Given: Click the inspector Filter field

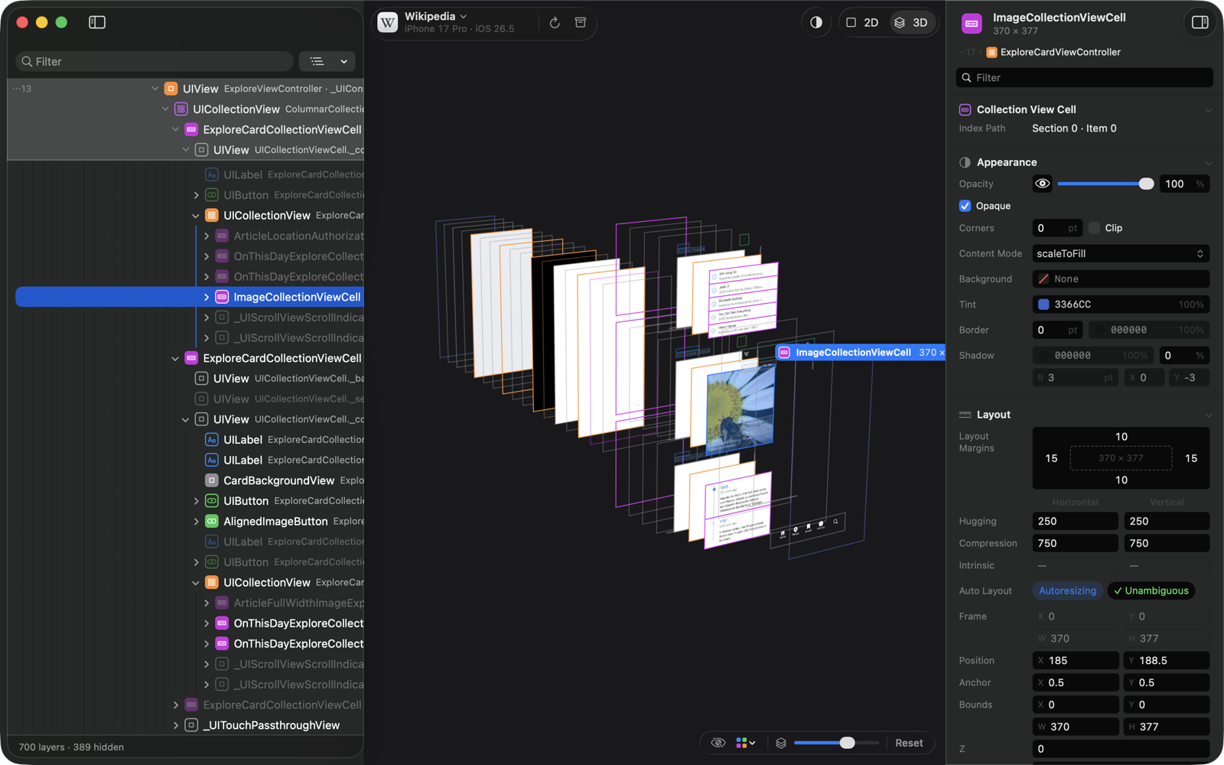Looking at the screenshot, I should pos(1084,77).
